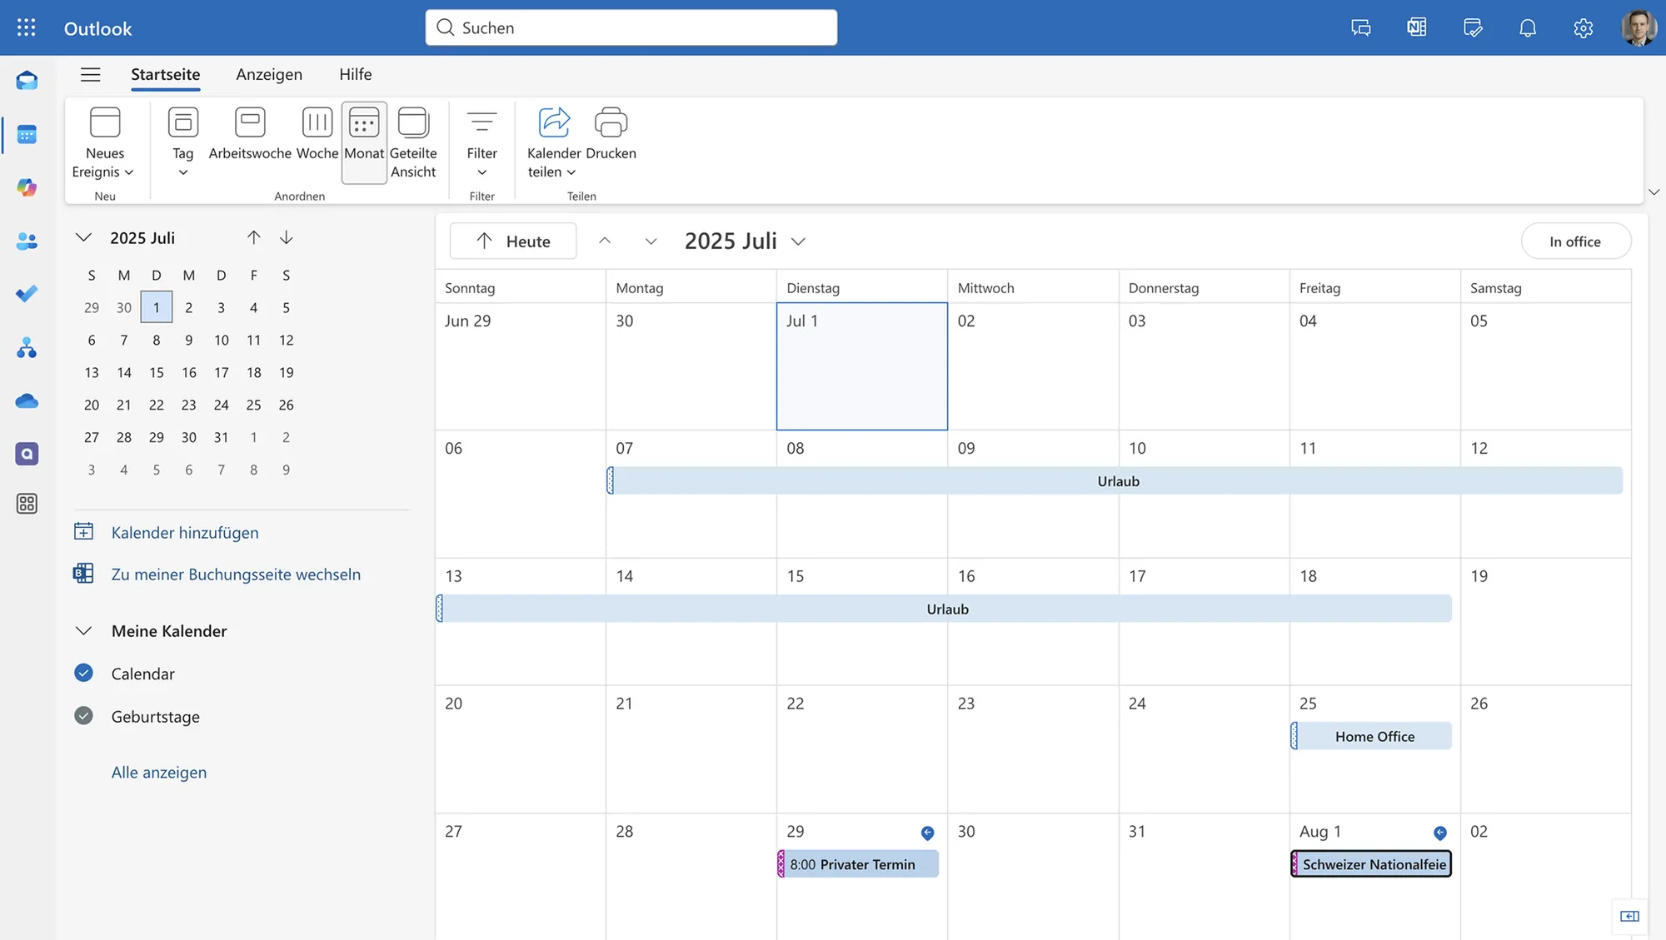Open the app launcher grid icon

[27, 28]
